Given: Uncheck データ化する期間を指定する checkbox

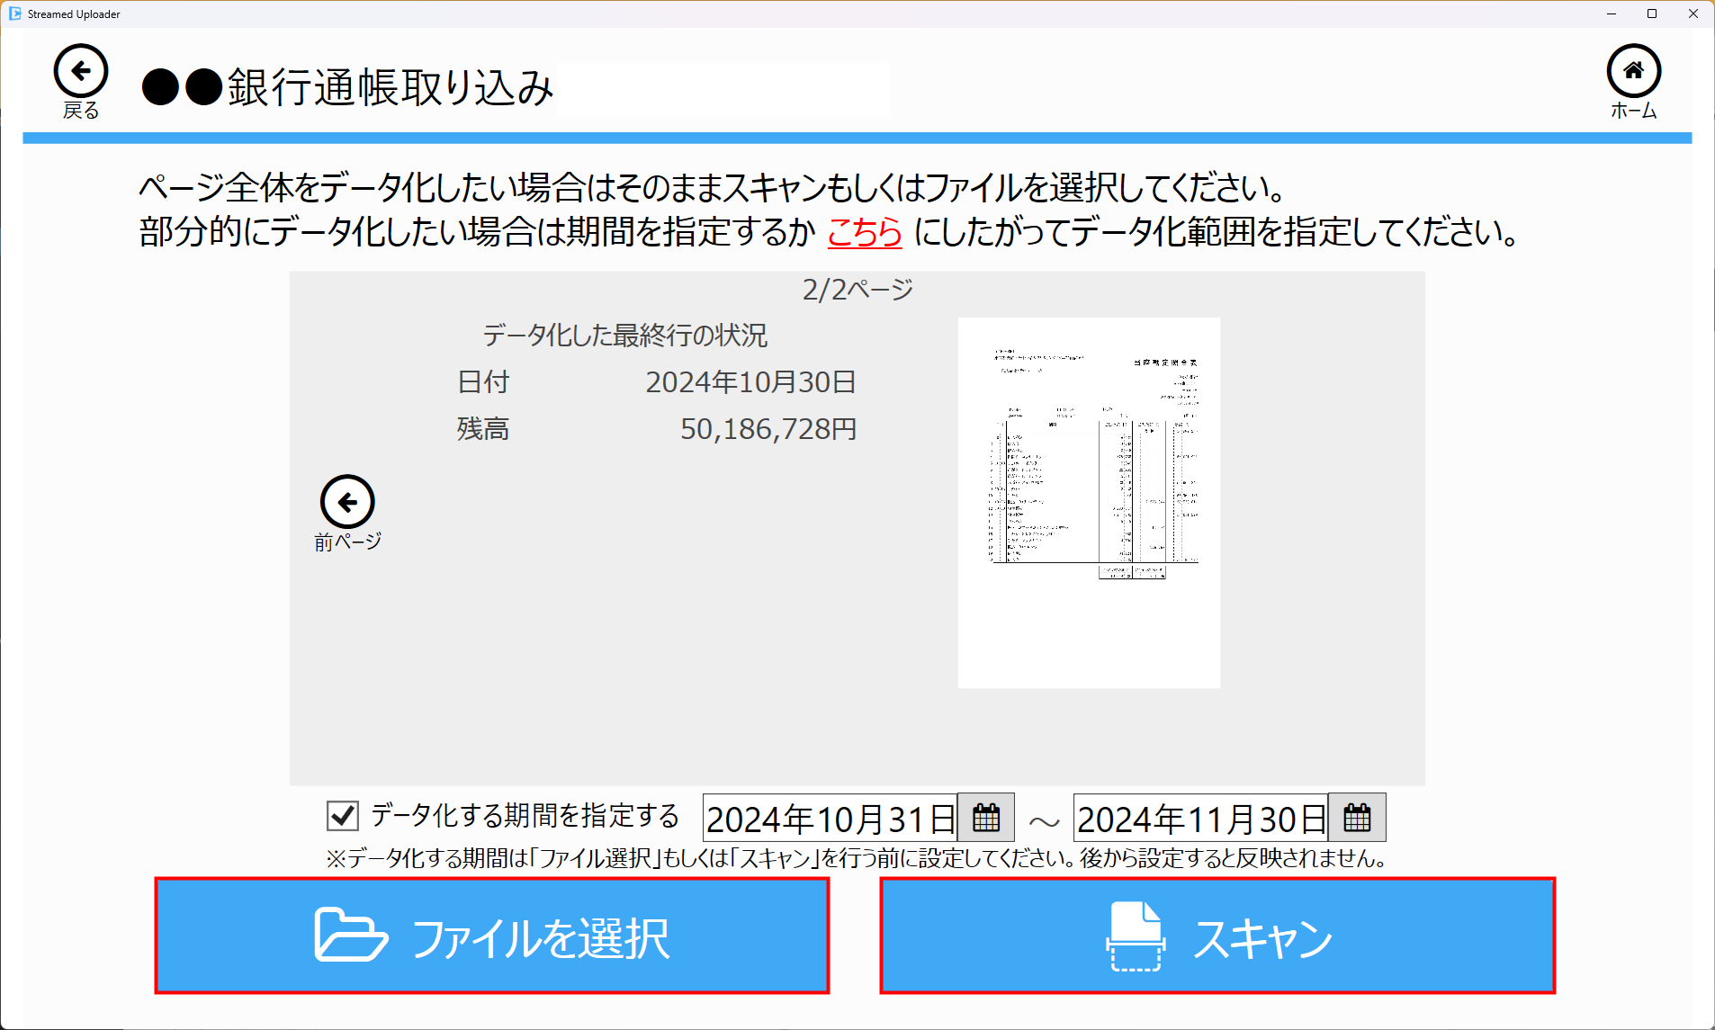Looking at the screenshot, I should click(x=343, y=816).
